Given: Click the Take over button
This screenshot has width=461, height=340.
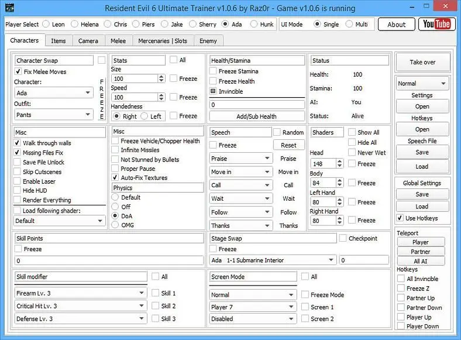Looking at the screenshot, I should pos(422,62).
